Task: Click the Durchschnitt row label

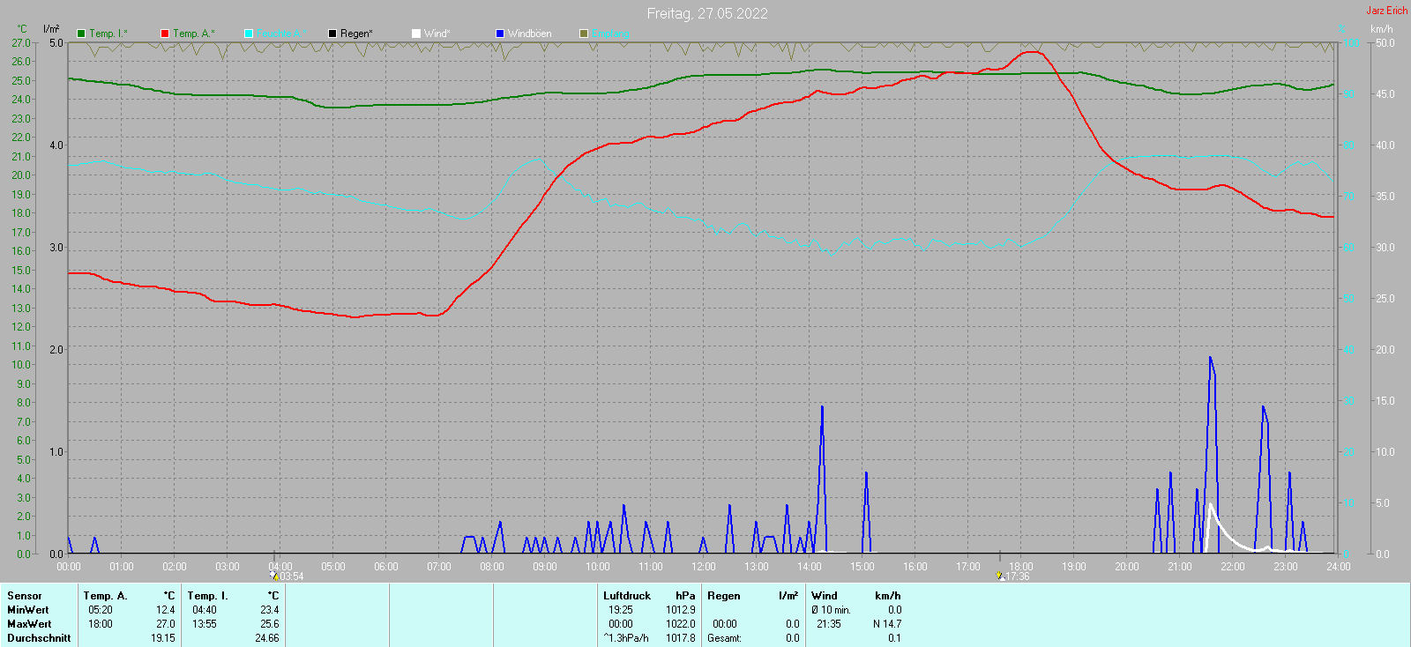Action: coord(39,638)
